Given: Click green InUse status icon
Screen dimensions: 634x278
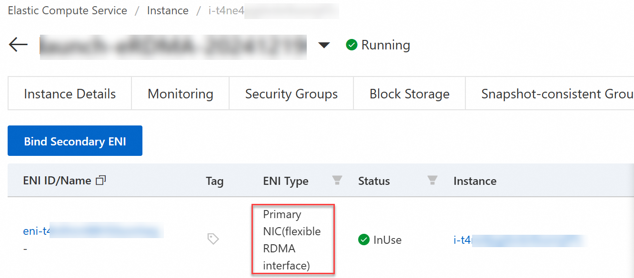Looking at the screenshot, I should pos(364,240).
